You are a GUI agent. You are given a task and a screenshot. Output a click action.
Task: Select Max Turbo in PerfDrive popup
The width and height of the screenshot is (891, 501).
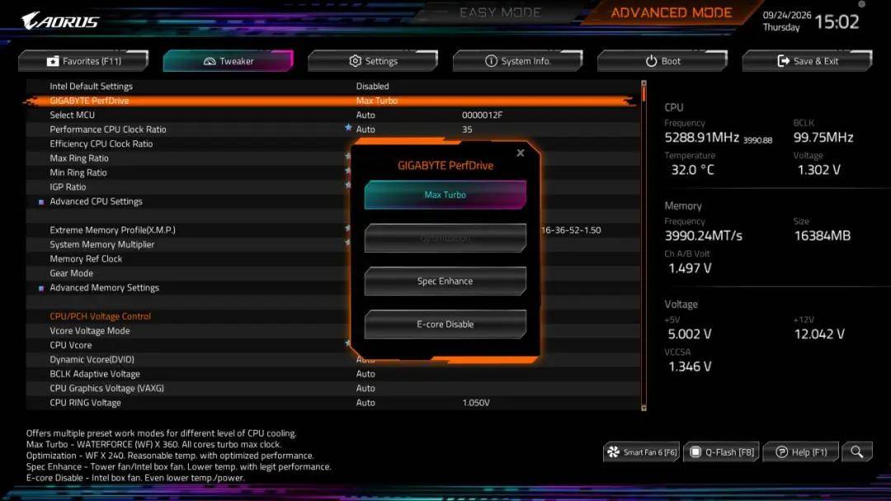coord(445,194)
